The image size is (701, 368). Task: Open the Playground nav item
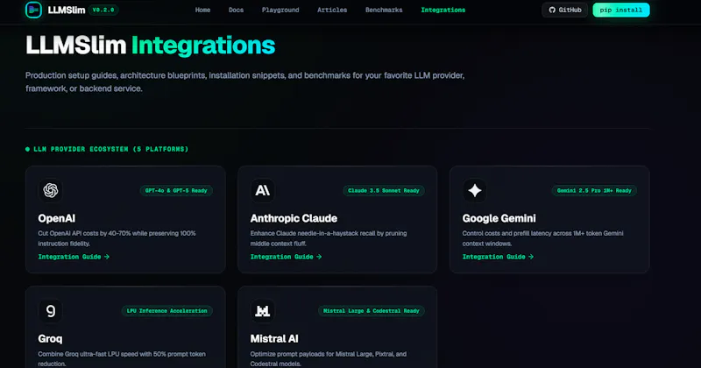coord(280,10)
